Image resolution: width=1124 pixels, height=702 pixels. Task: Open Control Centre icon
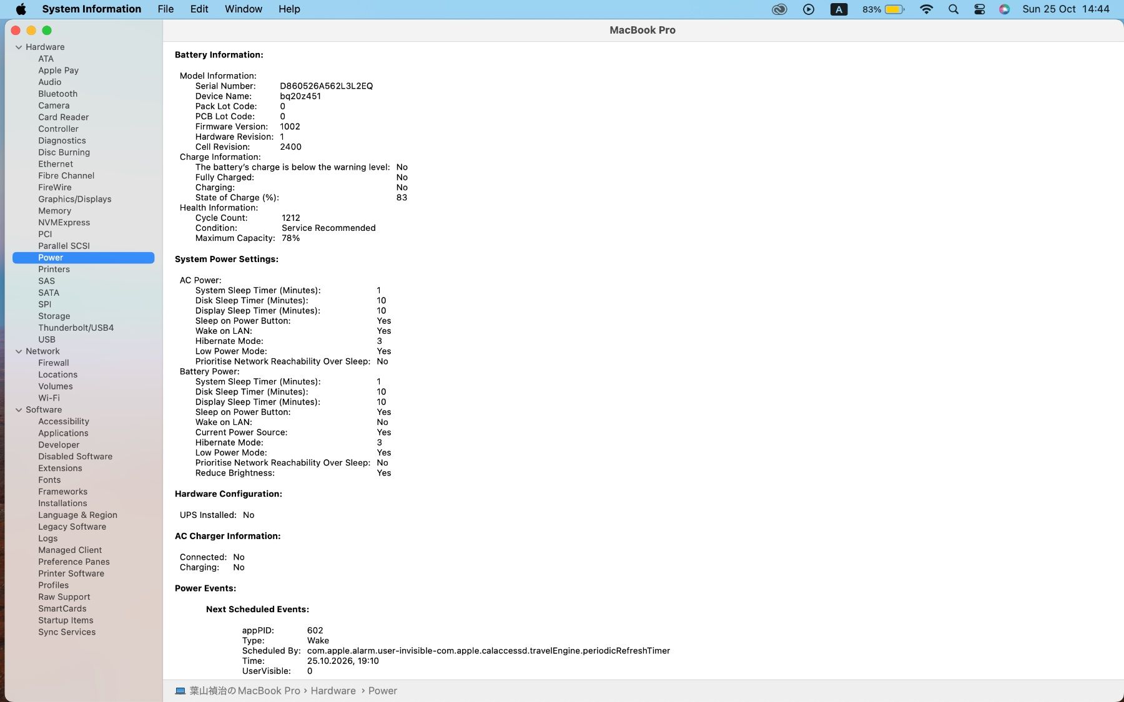pos(979,9)
